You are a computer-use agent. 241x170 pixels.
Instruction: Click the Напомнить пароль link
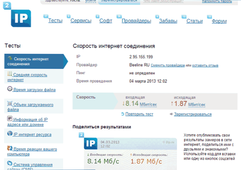(x=217, y=1)
